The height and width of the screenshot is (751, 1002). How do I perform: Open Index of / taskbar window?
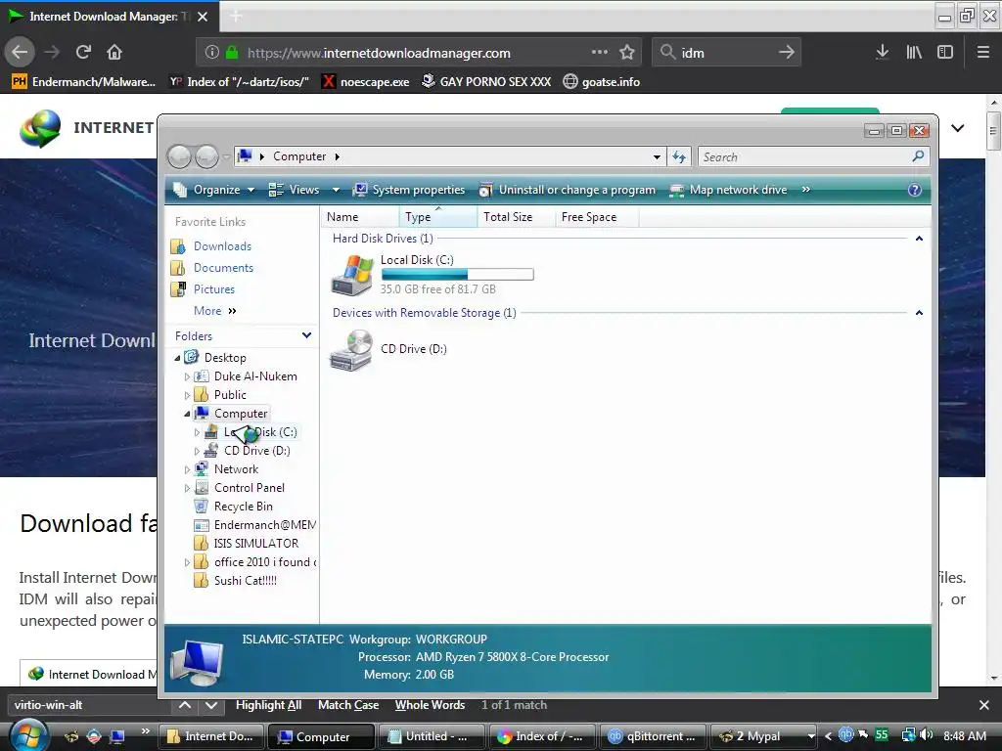[x=541, y=736]
